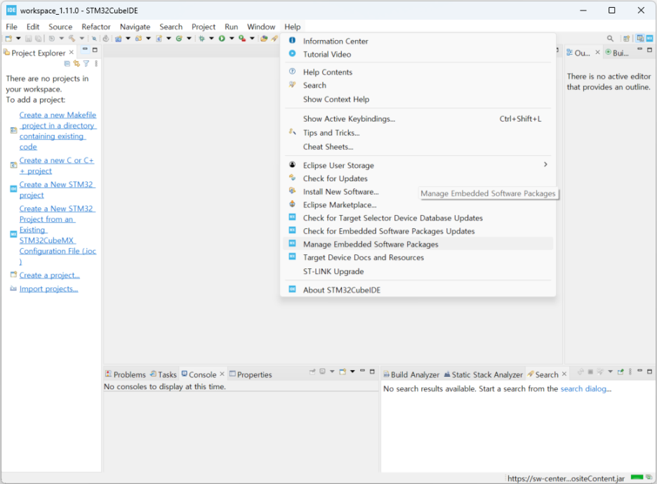The width and height of the screenshot is (657, 484).
Task: Minimize the Project Explorer panel
Action: click(85, 50)
